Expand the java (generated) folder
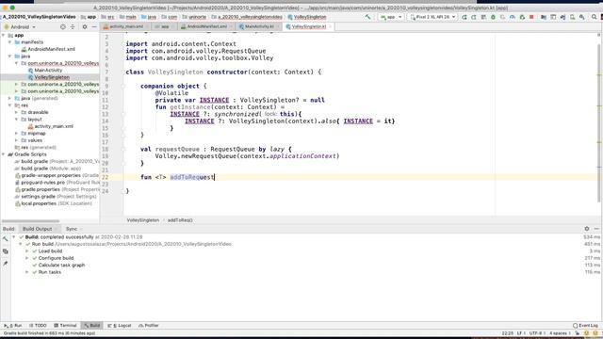 [x=10, y=98]
